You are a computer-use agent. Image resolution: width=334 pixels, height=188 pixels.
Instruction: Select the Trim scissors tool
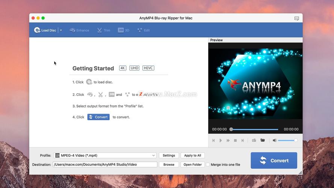pos(104,30)
